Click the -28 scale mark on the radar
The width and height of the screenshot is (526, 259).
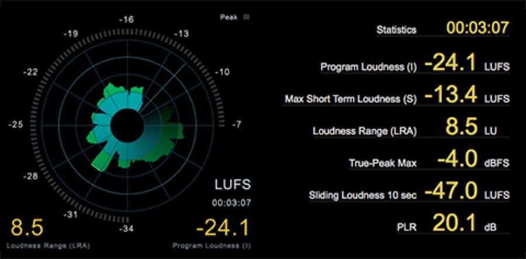(x=30, y=177)
